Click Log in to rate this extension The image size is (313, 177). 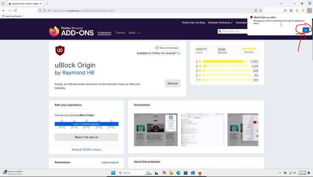coord(86,124)
